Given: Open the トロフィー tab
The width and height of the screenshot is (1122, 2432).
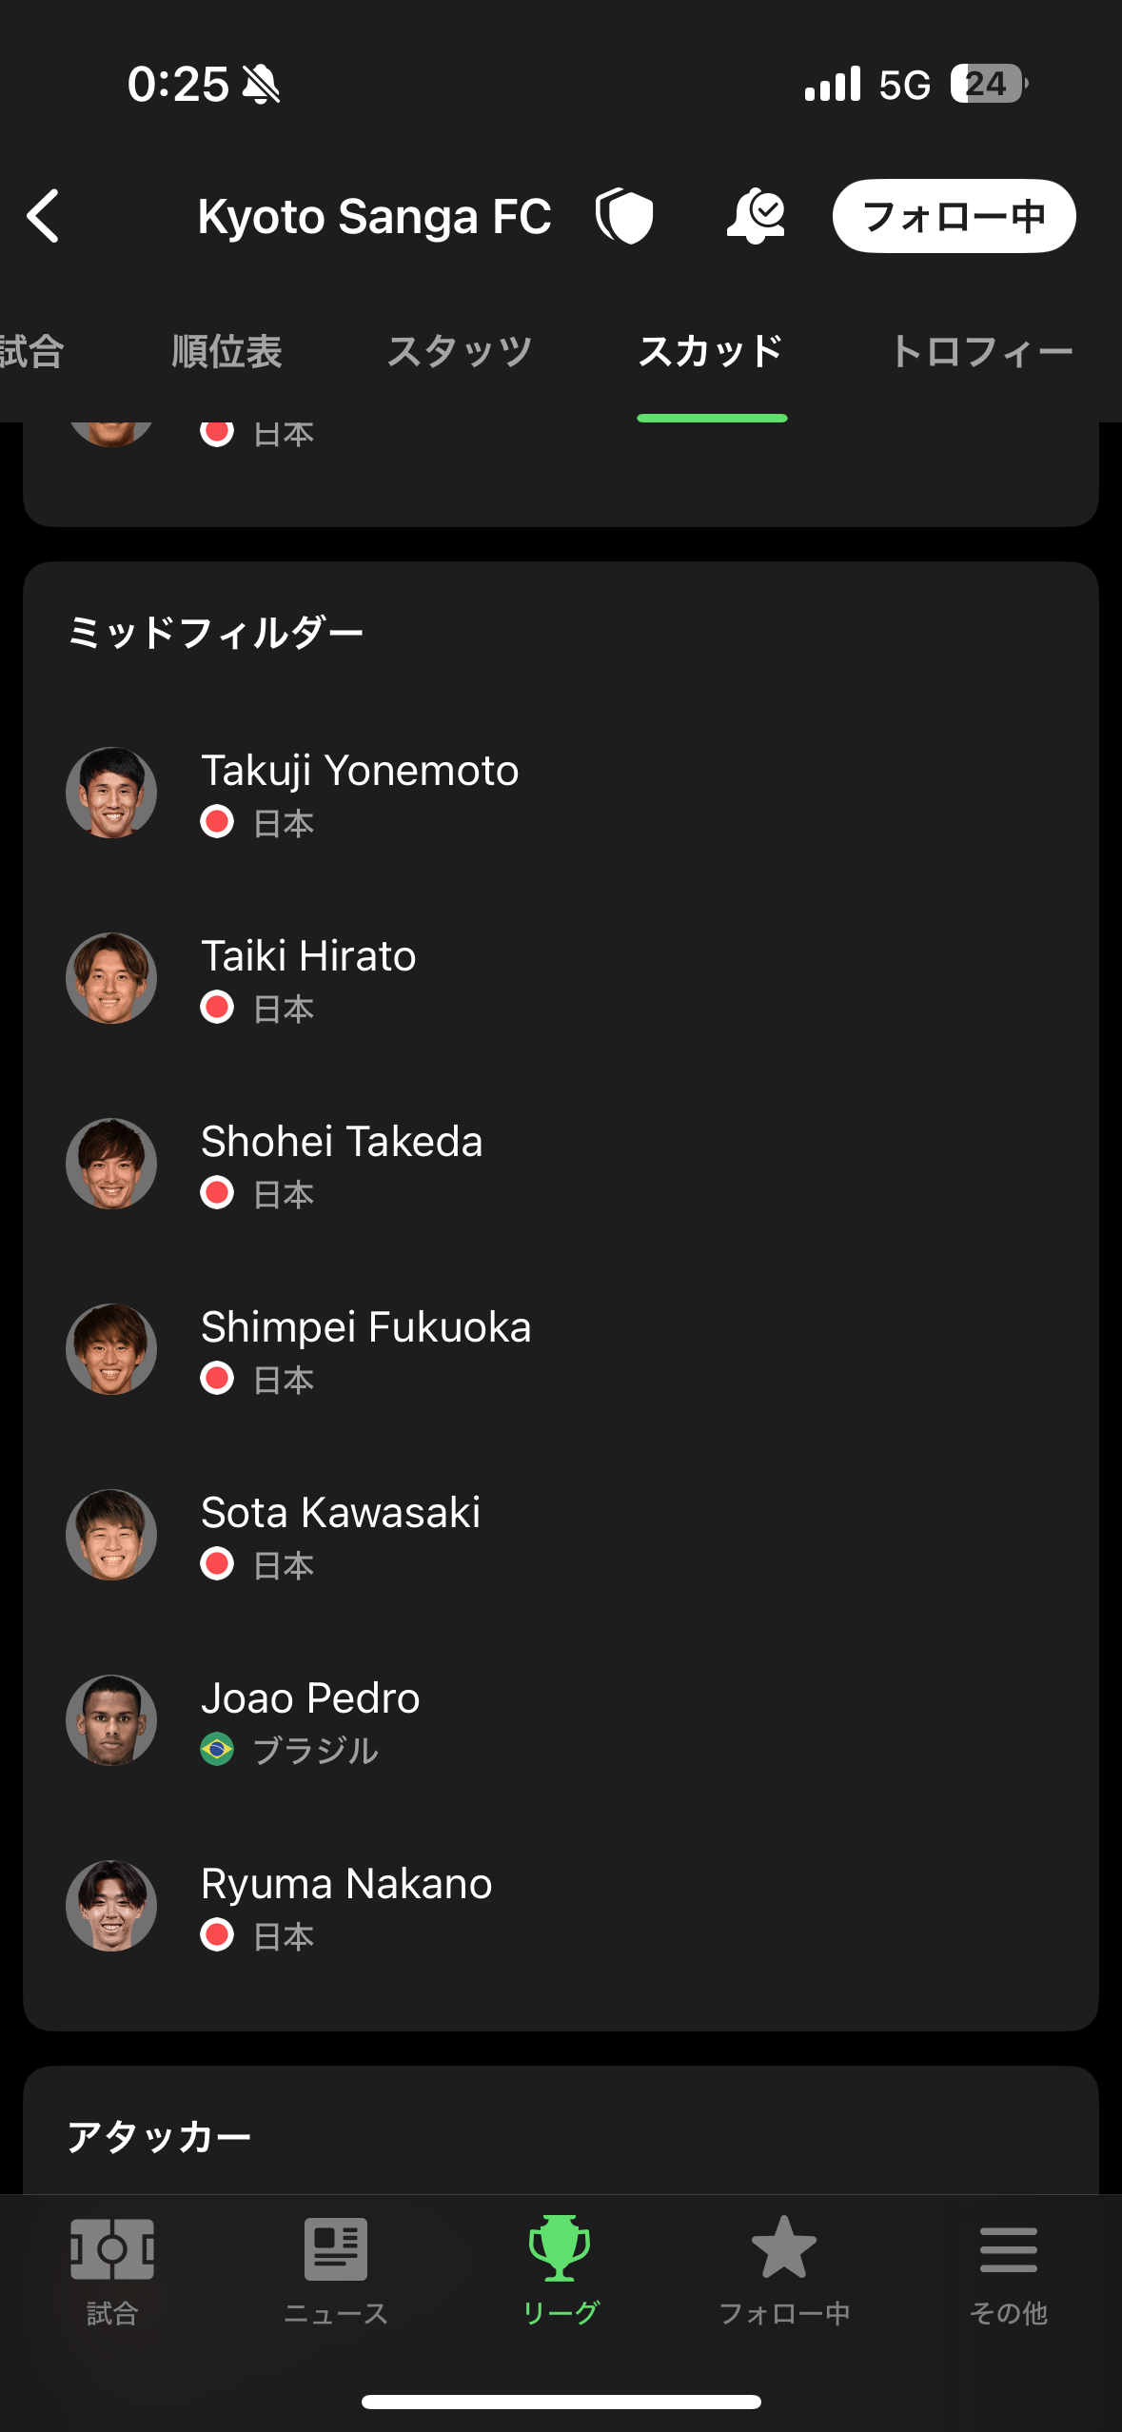Looking at the screenshot, I should pyautogui.click(x=981, y=352).
